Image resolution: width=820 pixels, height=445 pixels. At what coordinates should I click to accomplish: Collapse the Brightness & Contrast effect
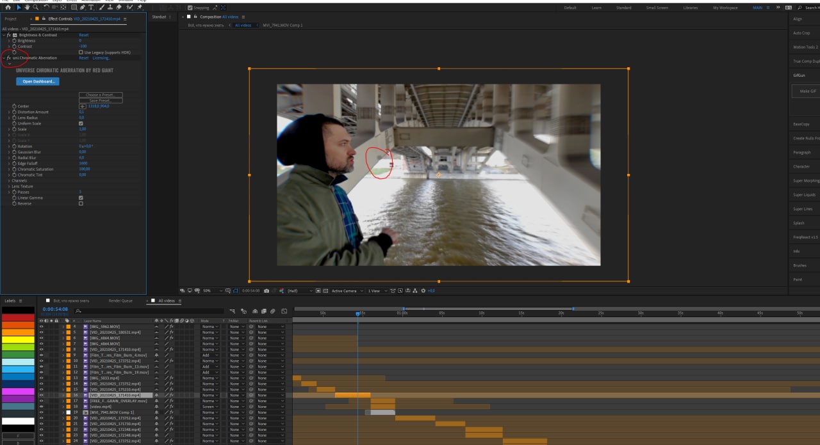coord(3,35)
